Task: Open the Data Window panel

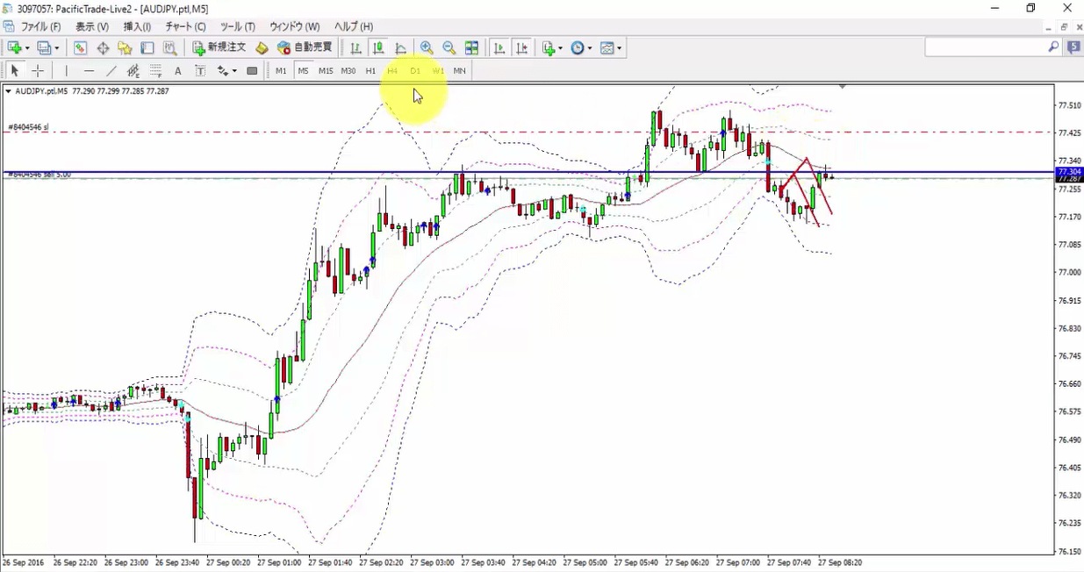Action: 103,47
